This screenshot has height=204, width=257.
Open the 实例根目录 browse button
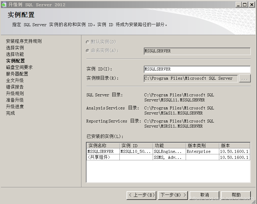pyautogui.click(x=245, y=79)
